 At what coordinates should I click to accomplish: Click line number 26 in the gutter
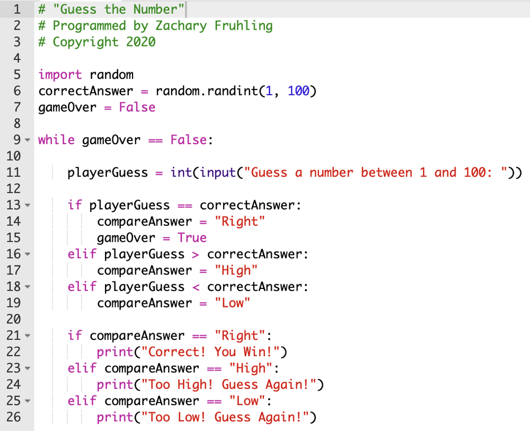pyautogui.click(x=14, y=417)
